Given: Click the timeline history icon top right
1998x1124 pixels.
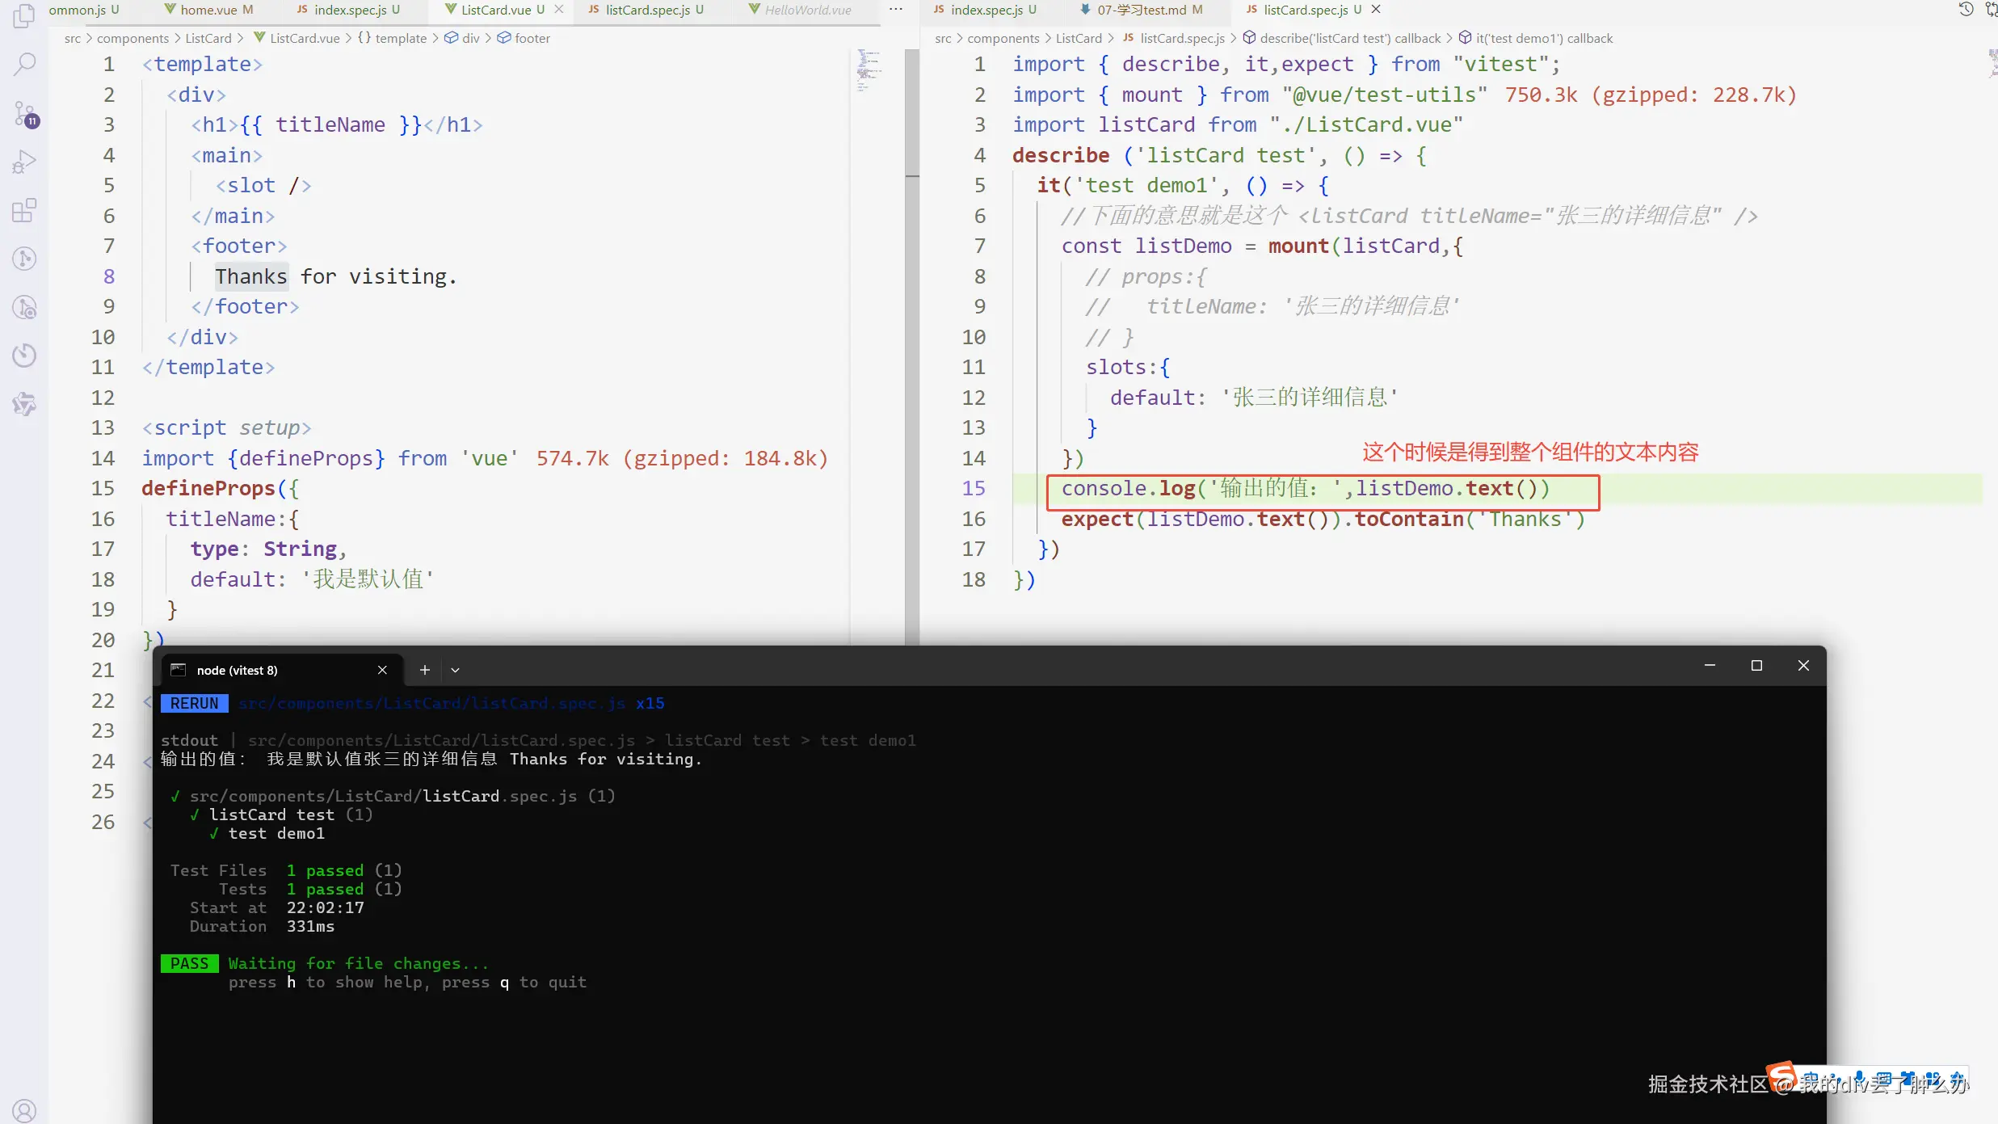Looking at the screenshot, I should pos(1966,10).
